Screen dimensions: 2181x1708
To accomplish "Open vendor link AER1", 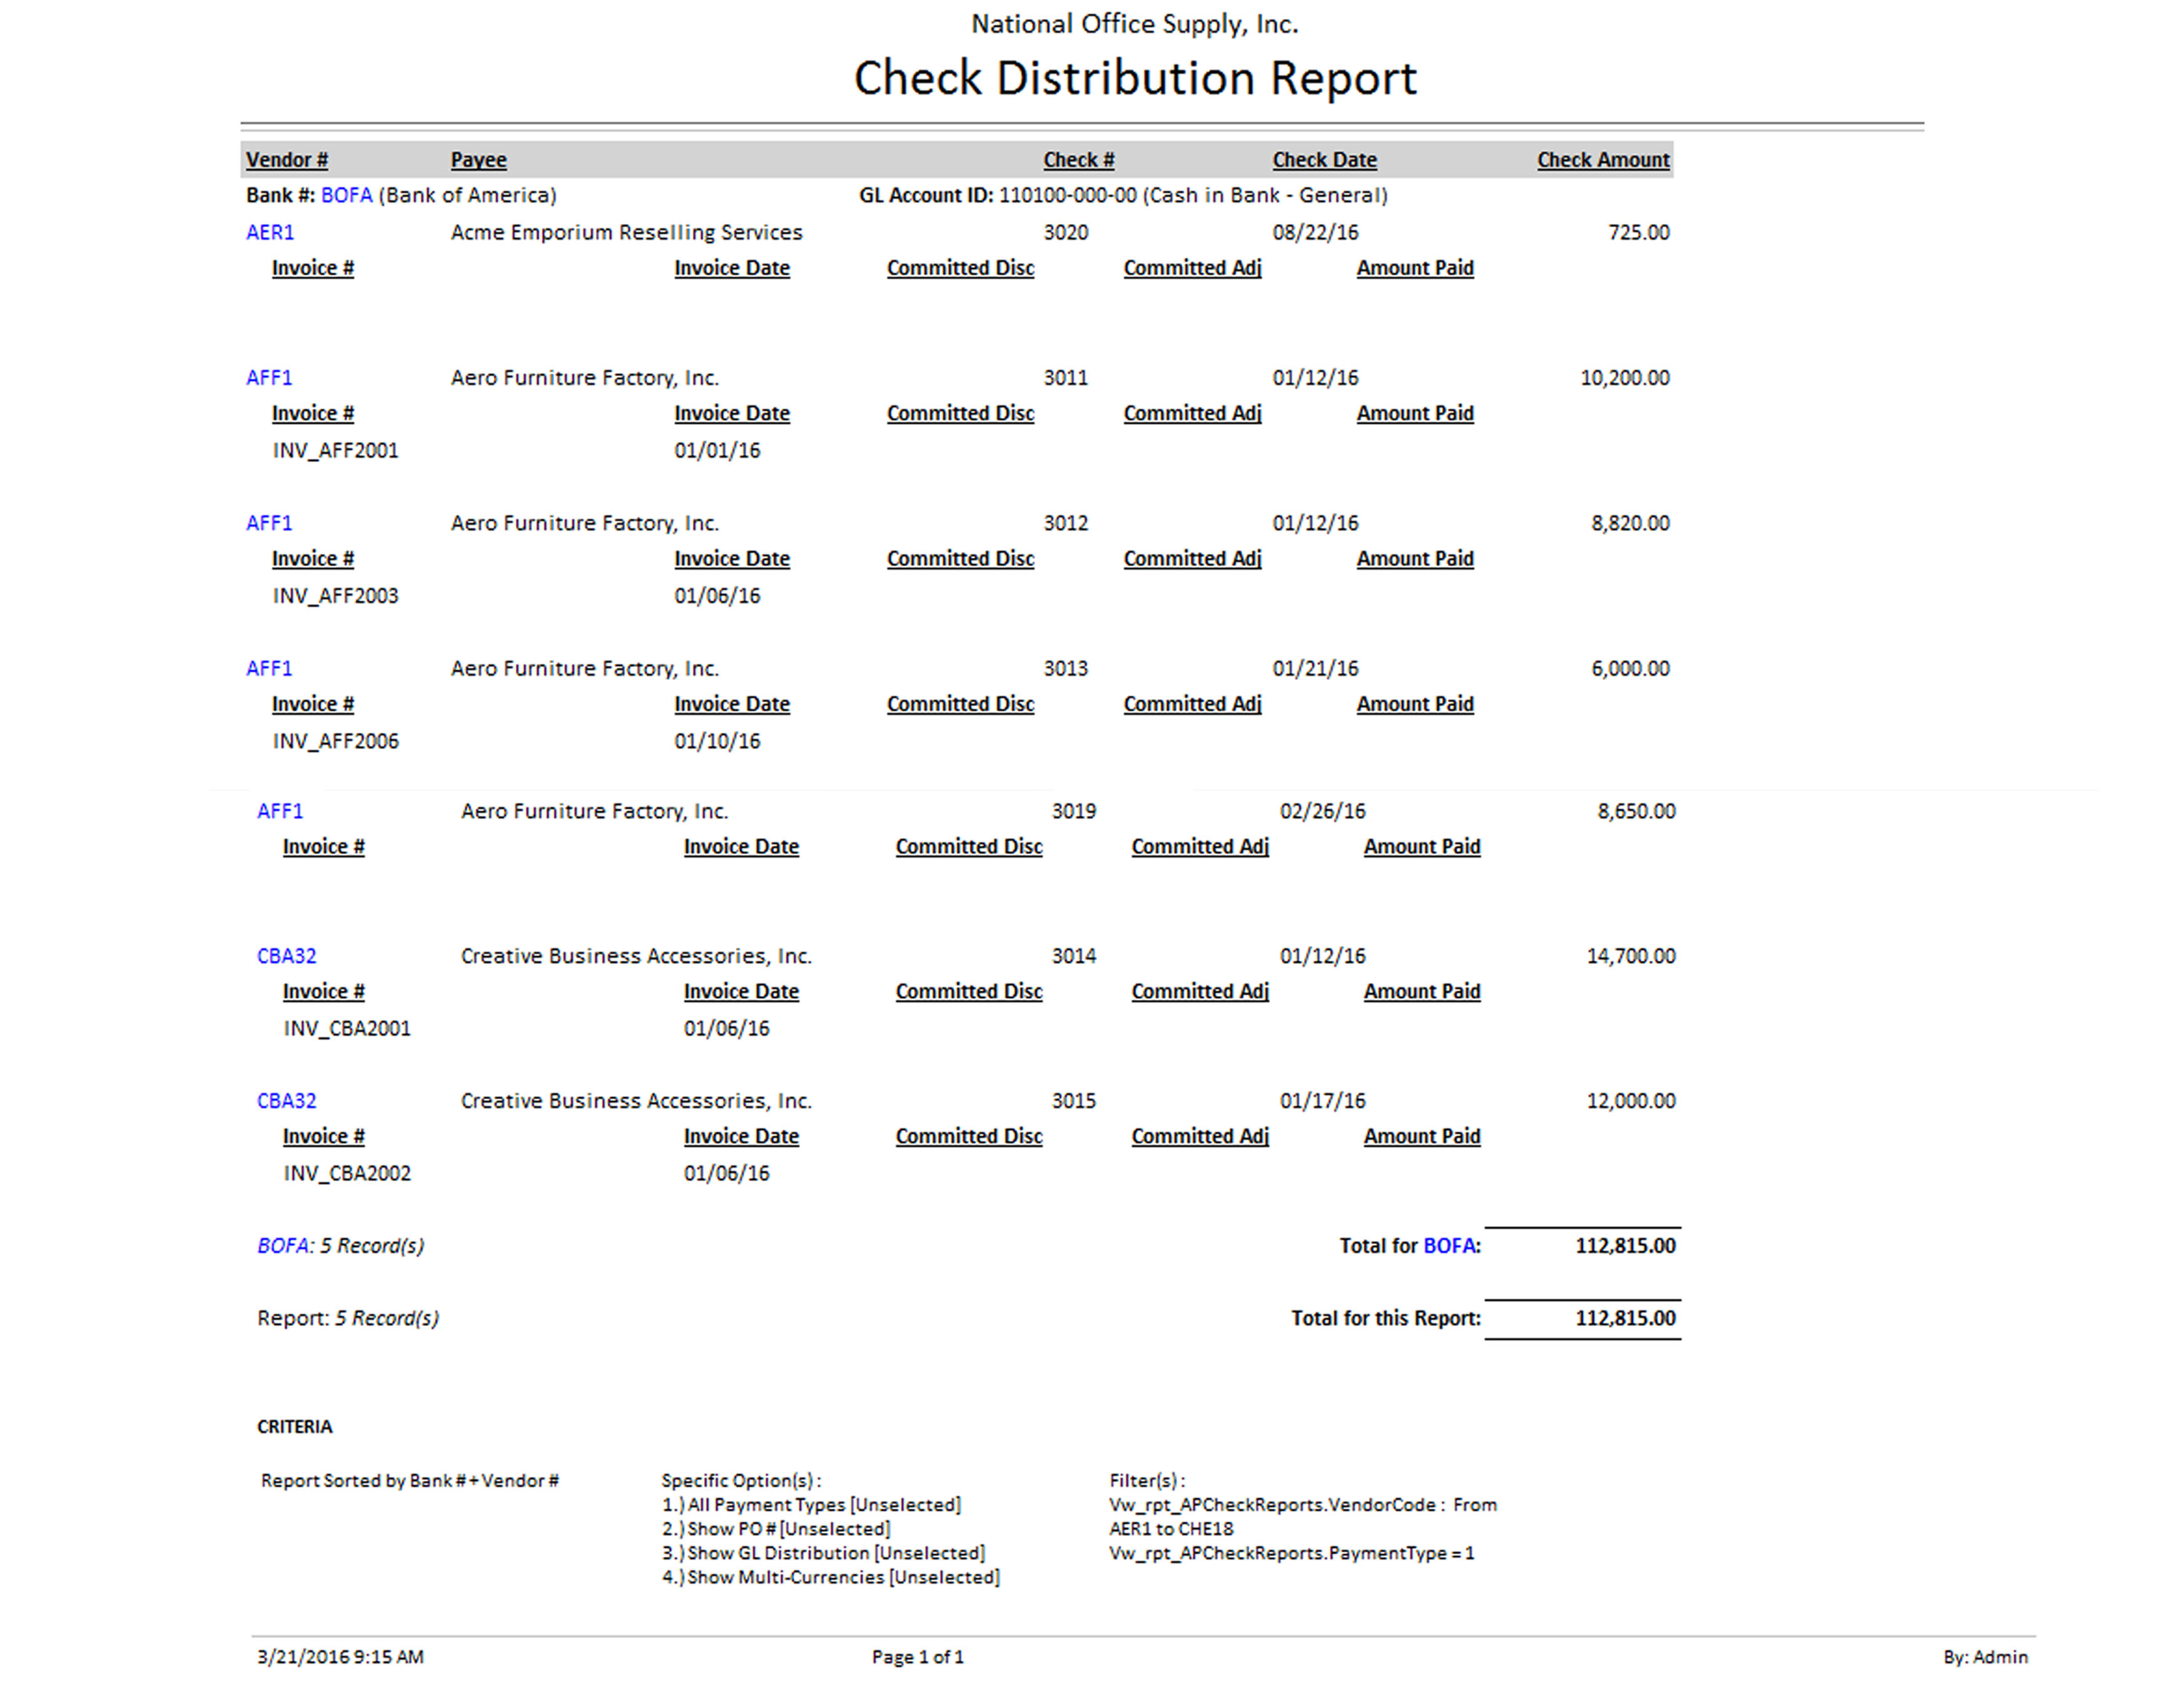I will (x=270, y=233).
